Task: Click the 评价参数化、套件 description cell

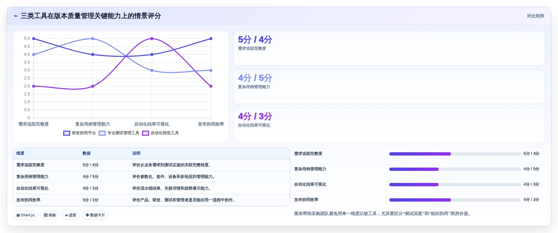Action: click(x=174, y=177)
